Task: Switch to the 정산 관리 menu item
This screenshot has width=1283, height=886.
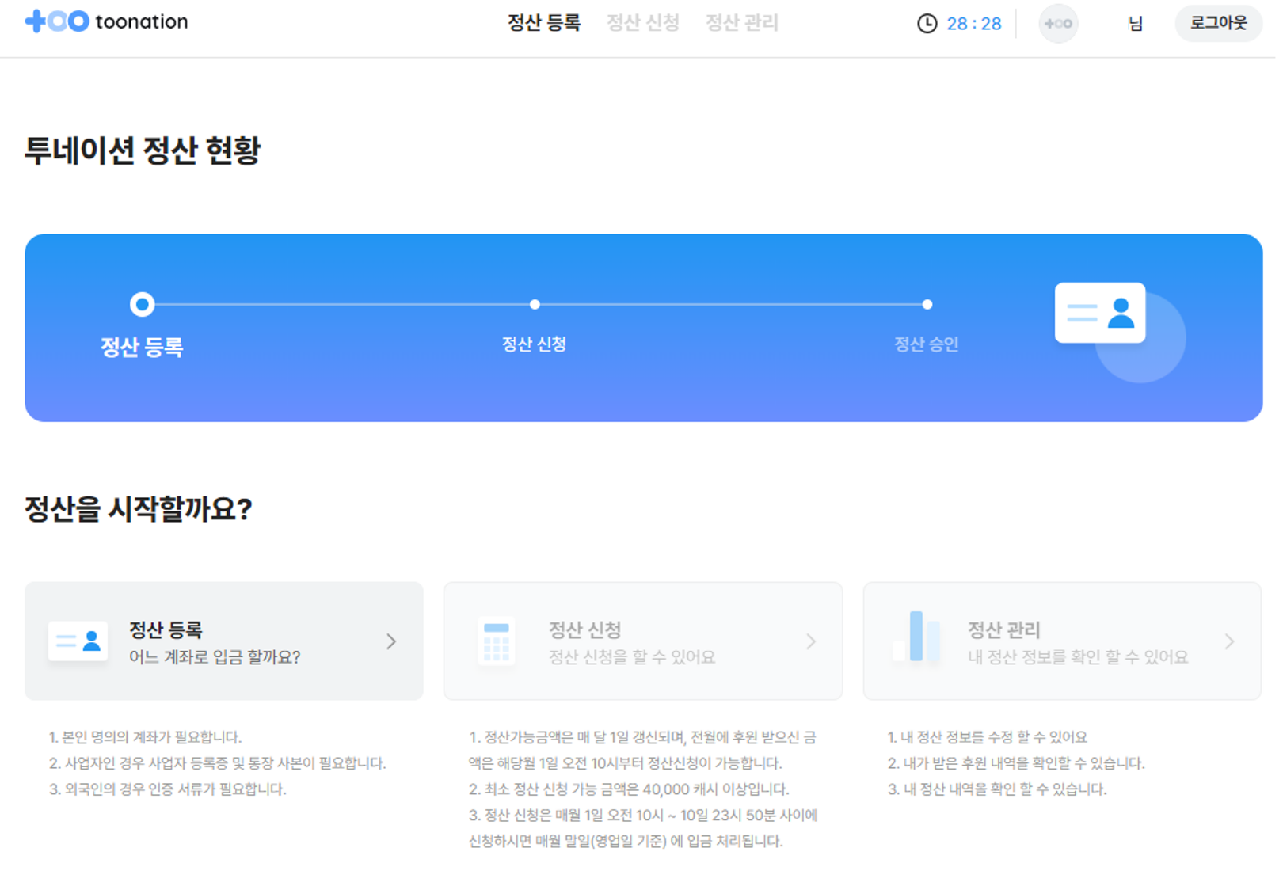Action: click(740, 23)
